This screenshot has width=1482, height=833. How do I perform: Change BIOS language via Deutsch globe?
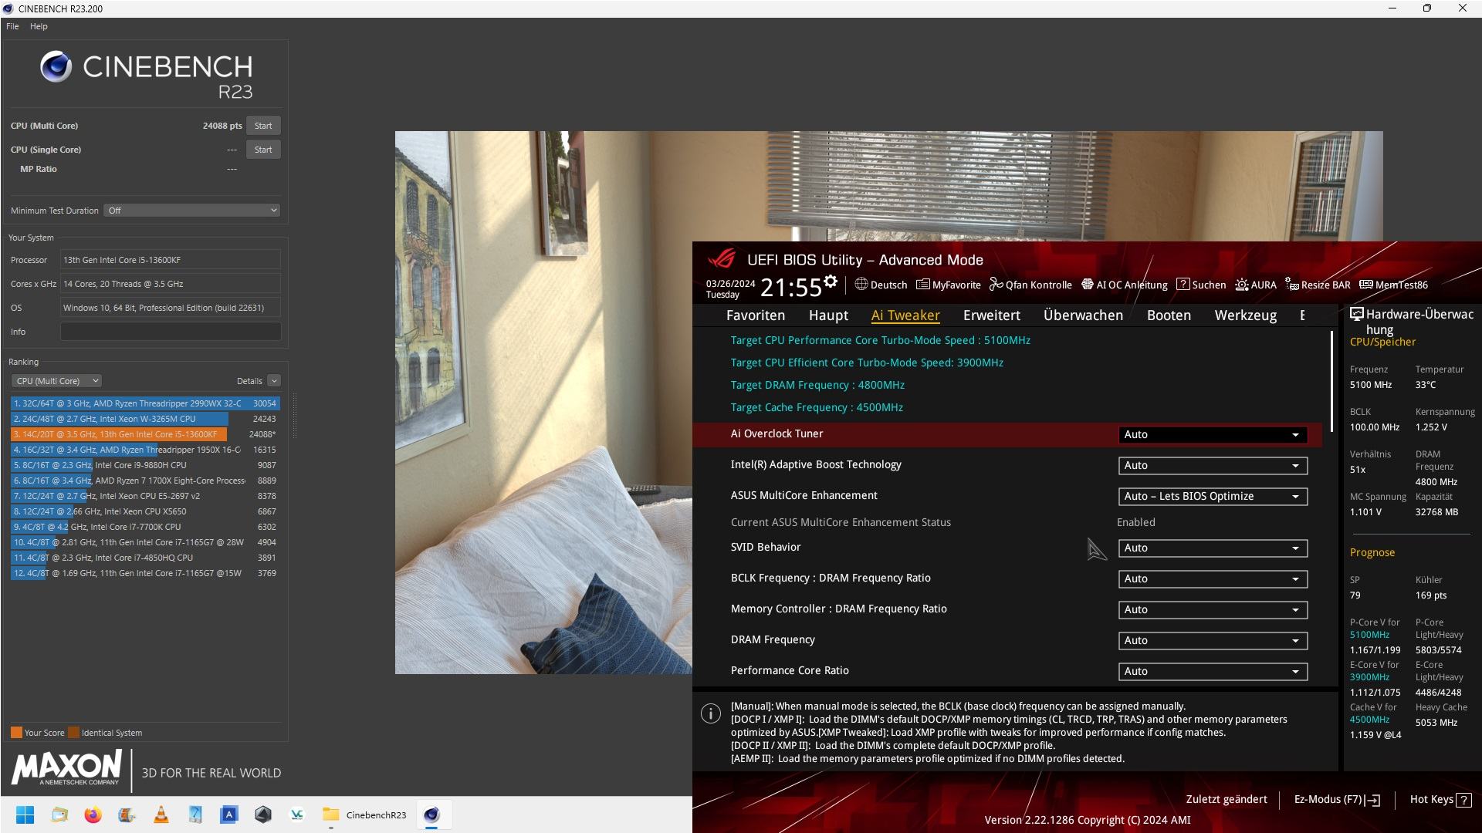pos(881,285)
